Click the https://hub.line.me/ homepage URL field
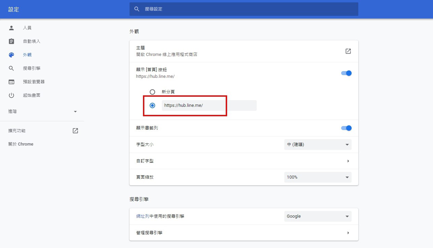This screenshot has width=433, height=248. (x=209, y=105)
